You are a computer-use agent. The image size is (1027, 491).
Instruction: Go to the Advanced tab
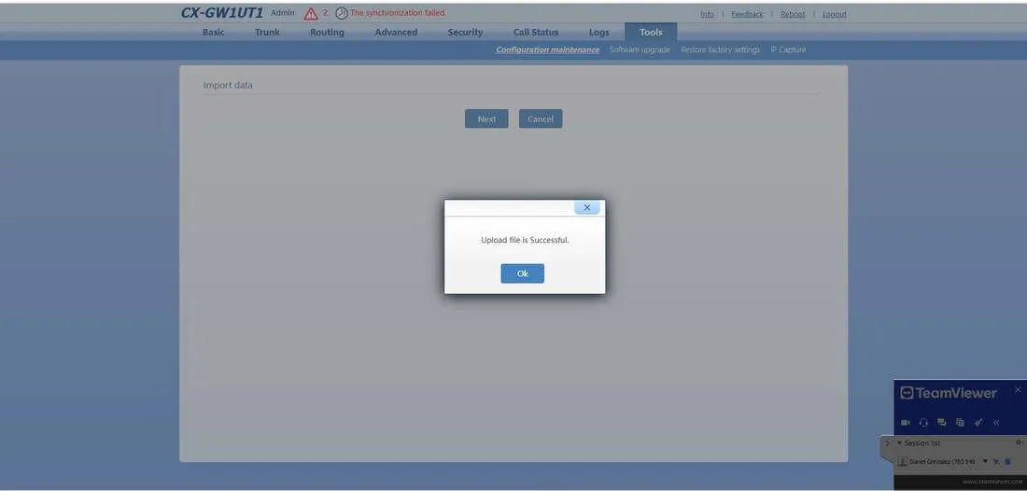coord(396,32)
